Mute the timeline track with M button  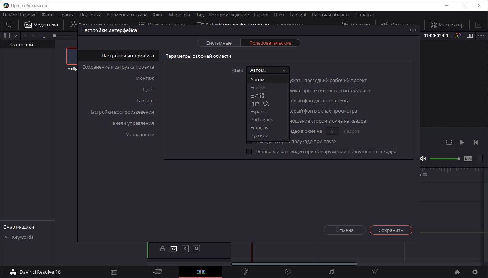click(x=196, y=249)
